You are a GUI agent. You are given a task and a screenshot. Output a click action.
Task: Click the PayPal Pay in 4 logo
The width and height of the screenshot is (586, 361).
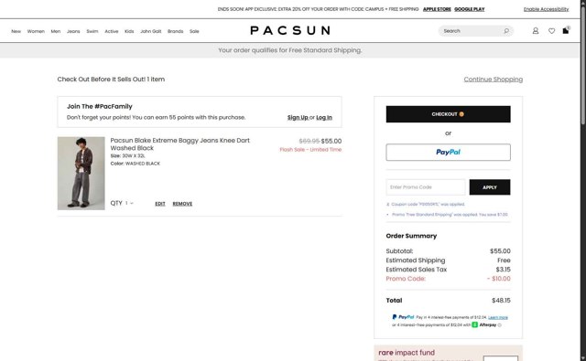click(x=403, y=317)
